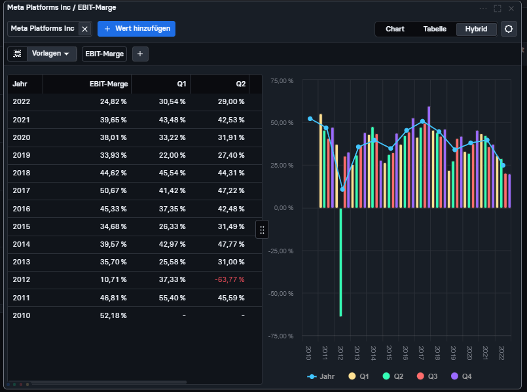Expand the Vorlagen dropdown

tap(50, 54)
